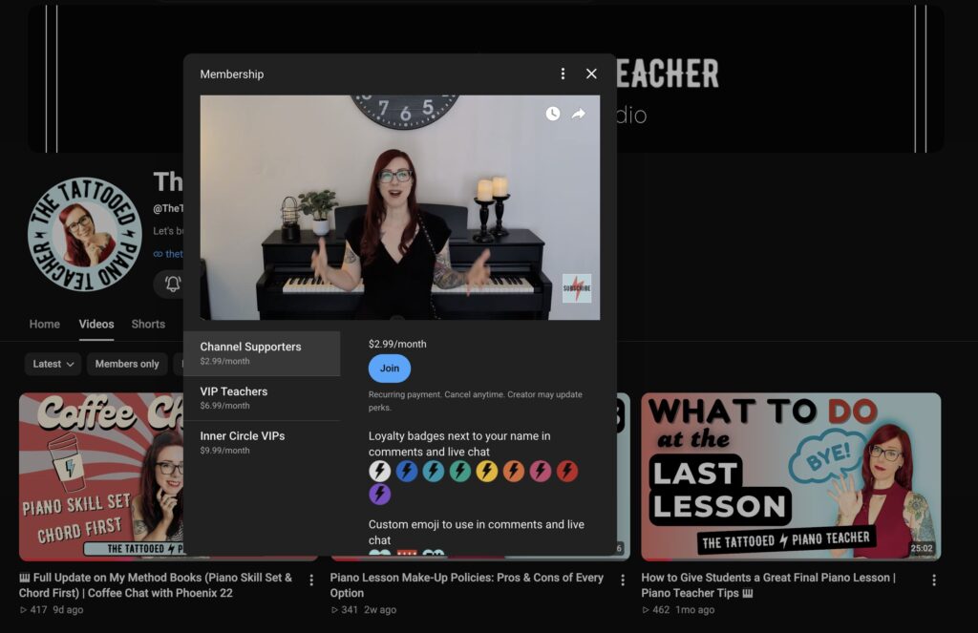This screenshot has height=633, width=978.
Task: Click the $2.99/month price text above Join
Action: [397, 344]
